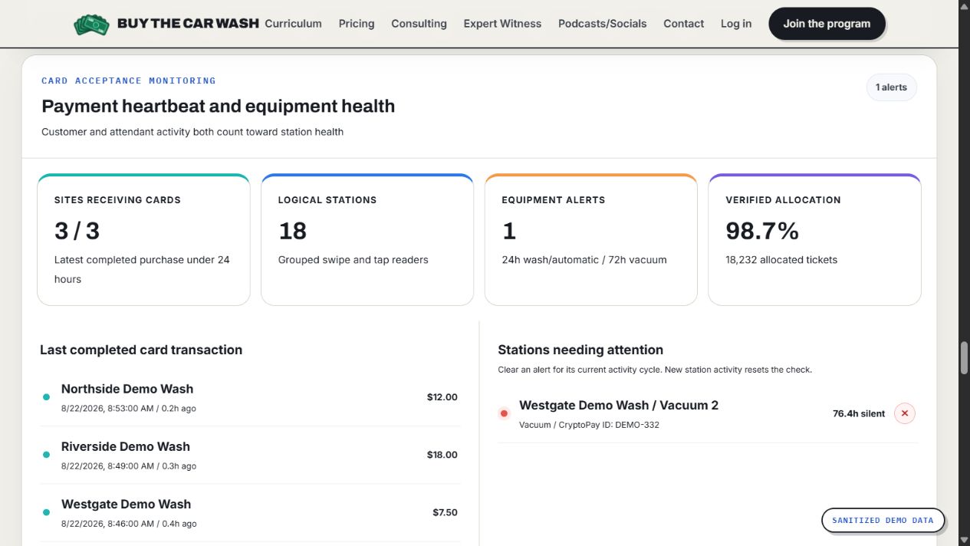Image resolution: width=970 pixels, height=546 pixels.
Task: Select the Equipment Alerts card
Action: (x=591, y=239)
